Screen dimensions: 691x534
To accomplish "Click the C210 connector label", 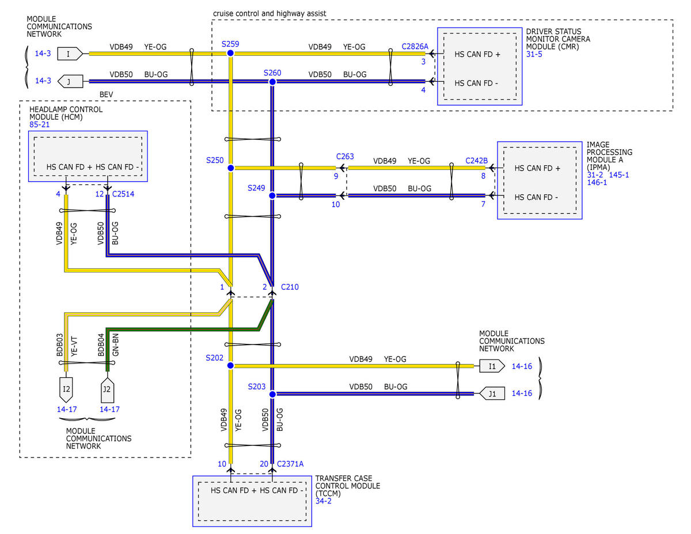I will point(290,286).
